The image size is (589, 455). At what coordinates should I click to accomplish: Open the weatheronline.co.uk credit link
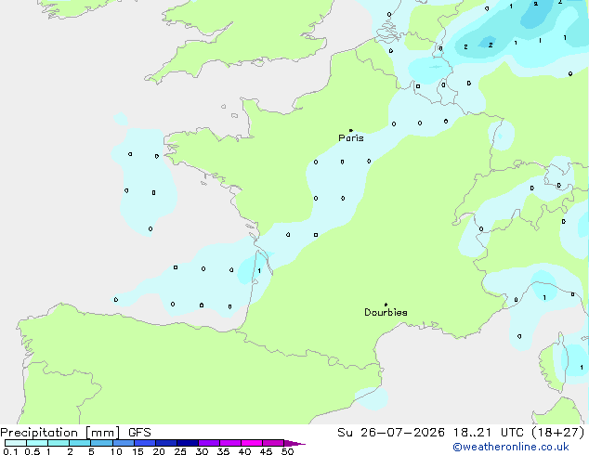click(x=511, y=448)
